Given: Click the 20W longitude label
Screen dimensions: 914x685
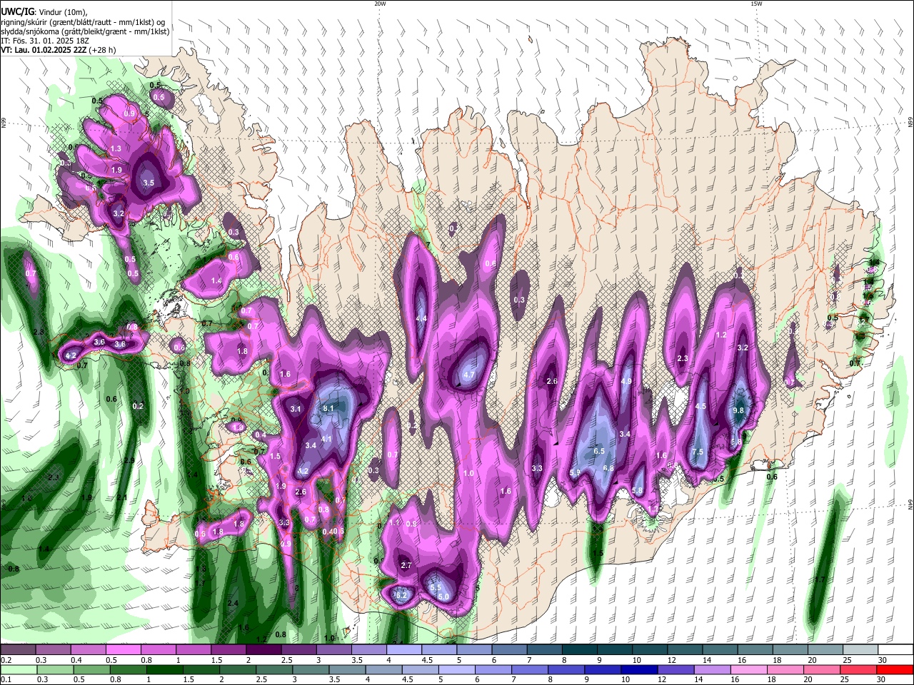Looking at the screenshot, I should pos(380,4).
